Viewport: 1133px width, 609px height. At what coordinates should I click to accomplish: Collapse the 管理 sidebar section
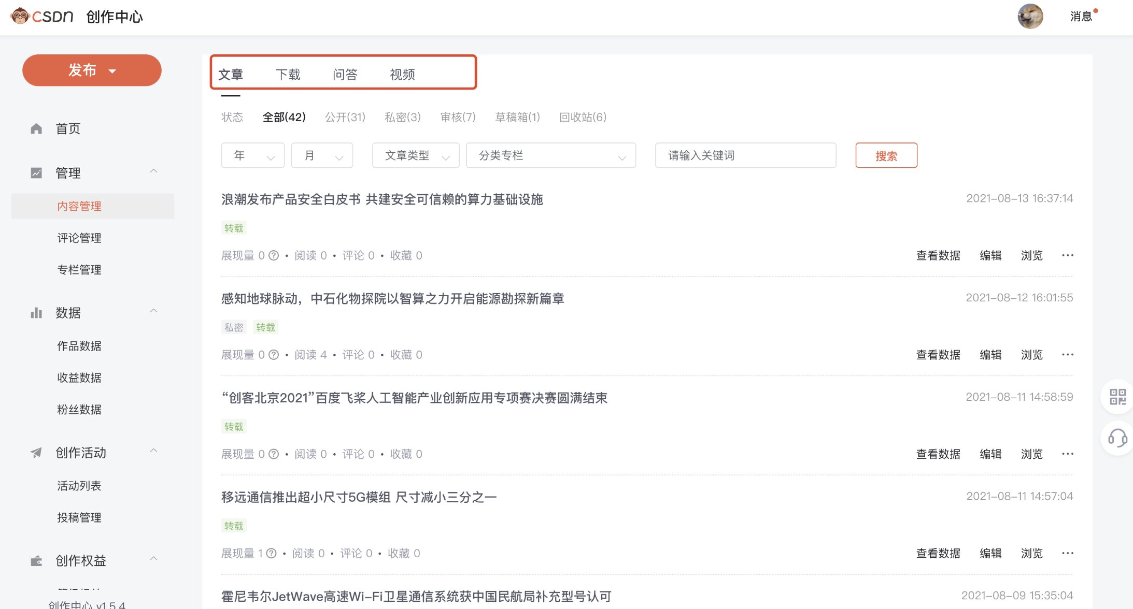153,171
